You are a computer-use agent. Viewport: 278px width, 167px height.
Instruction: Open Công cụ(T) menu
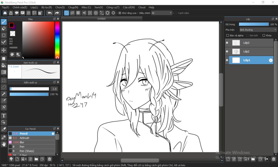113,7
